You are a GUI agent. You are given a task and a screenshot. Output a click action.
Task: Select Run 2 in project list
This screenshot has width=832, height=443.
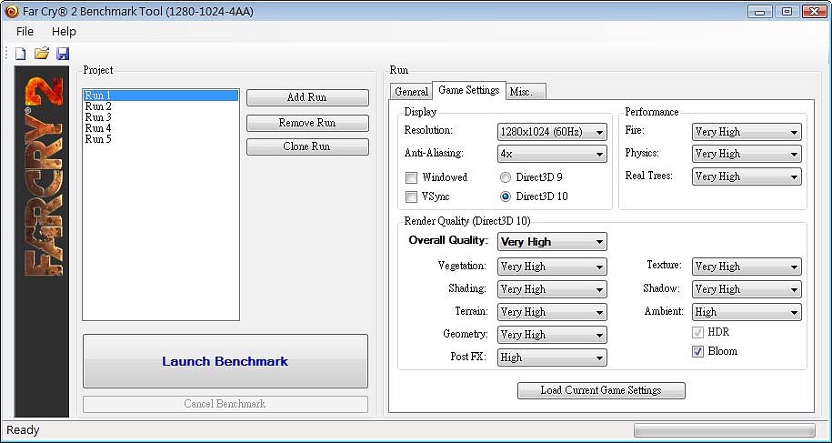click(x=161, y=106)
